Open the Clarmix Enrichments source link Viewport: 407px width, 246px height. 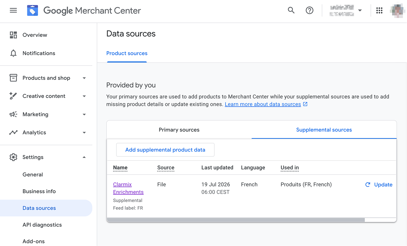(128, 188)
